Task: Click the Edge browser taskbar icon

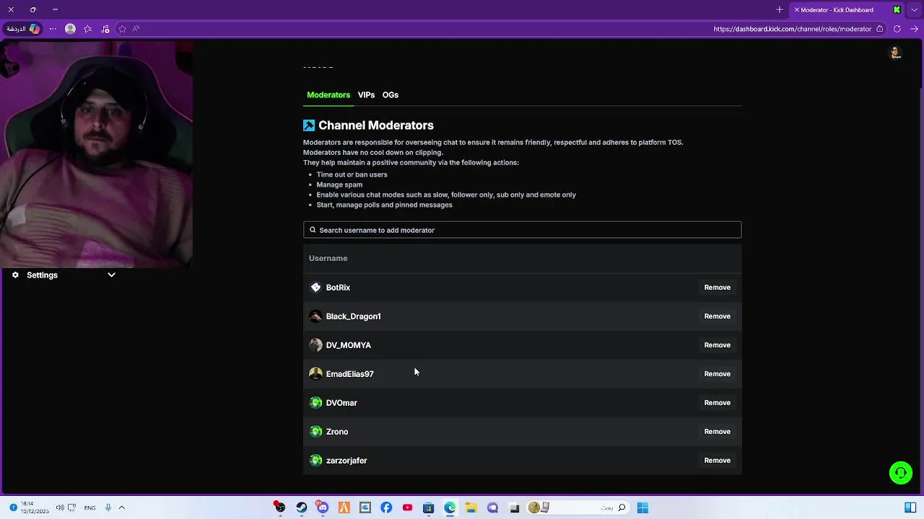Action: pos(450,507)
